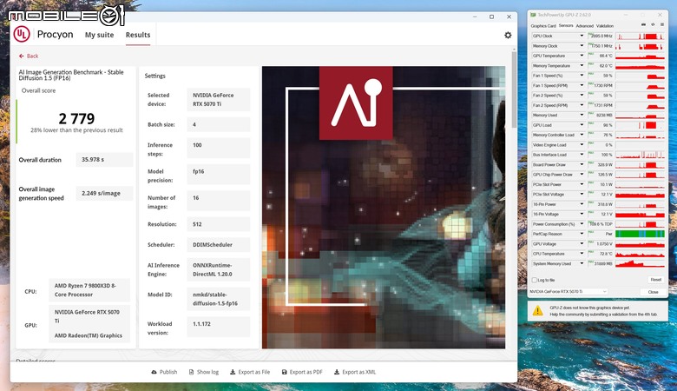Open Graphics Card tab in GPU-Z

(x=543, y=26)
